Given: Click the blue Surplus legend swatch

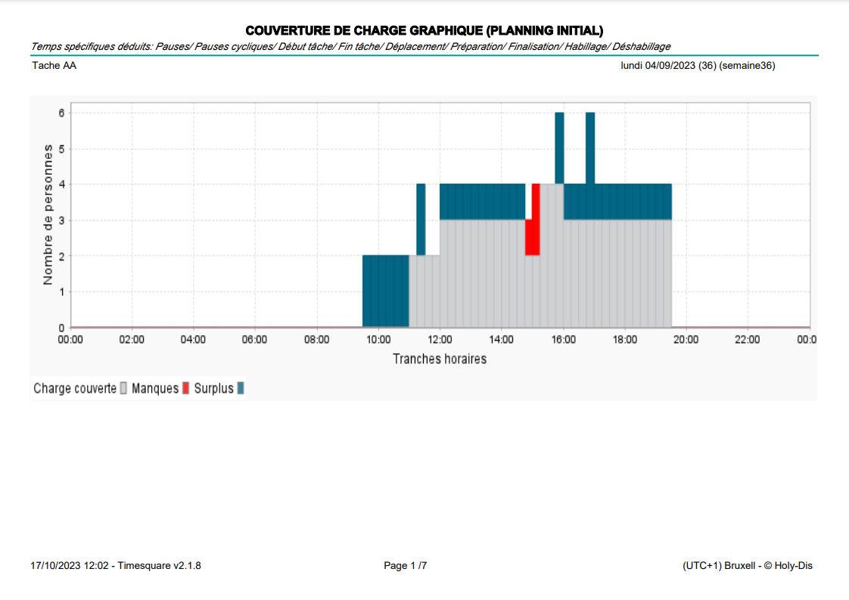Looking at the screenshot, I should [241, 388].
